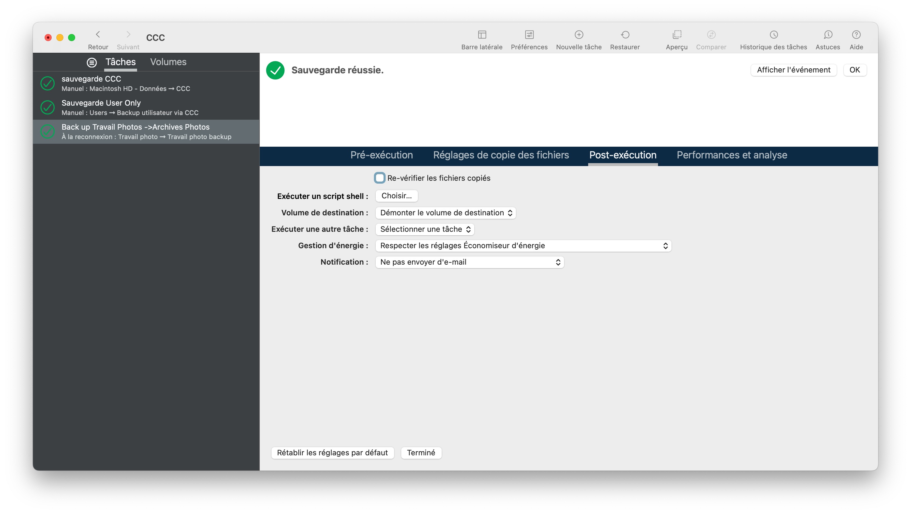Image resolution: width=911 pixels, height=514 pixels.
Task: Click the task list filter icon beside Tâches
Action: point(92,62)
